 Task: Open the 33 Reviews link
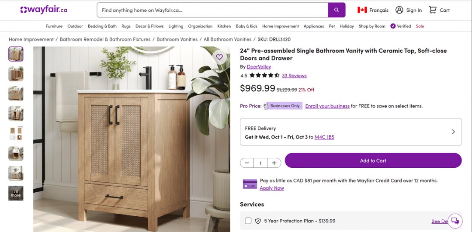tap(294, 76)
